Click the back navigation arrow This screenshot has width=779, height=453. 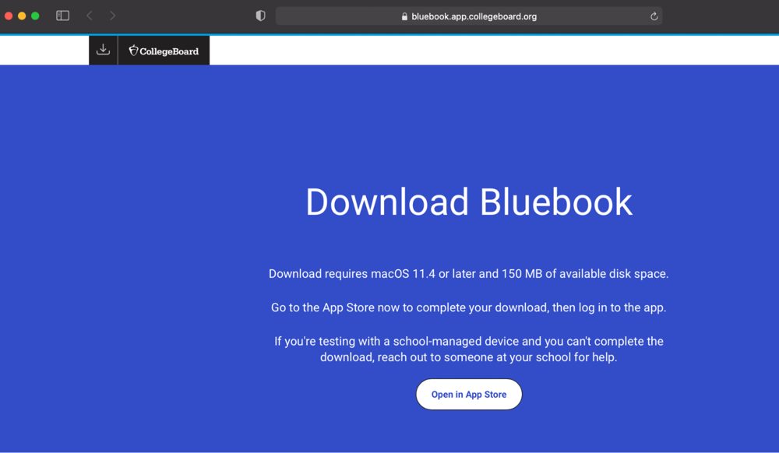89,15
